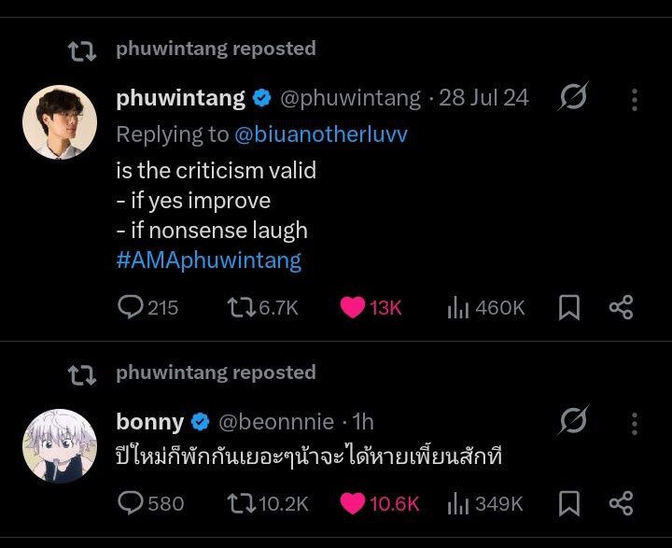The width and height of the screenshot is (672, 548).
Task: Open the #AMAphuwintang hashtag
Action: coord(208,260)
